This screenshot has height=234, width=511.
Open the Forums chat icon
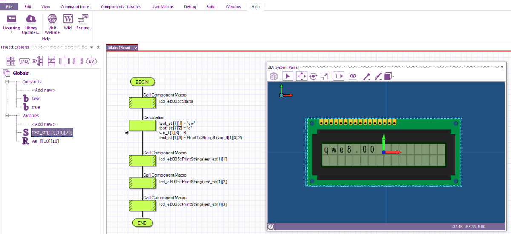(83, 19)
